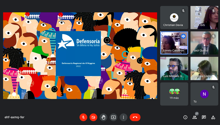Raise your hand in the meeting

click(103, 117)
